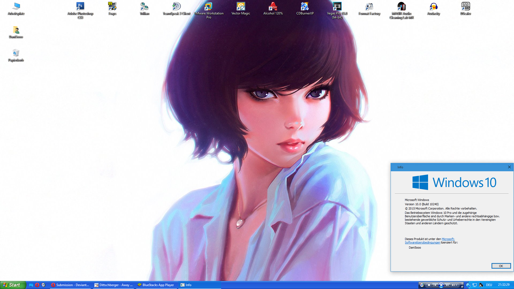Launch Windows Media Player from quick launch
Viewport: 514px width, 289px height.
click(43, 285)
